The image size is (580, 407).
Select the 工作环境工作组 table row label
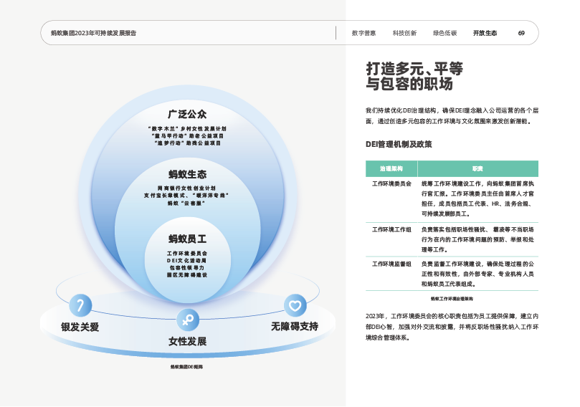(391, 229)
